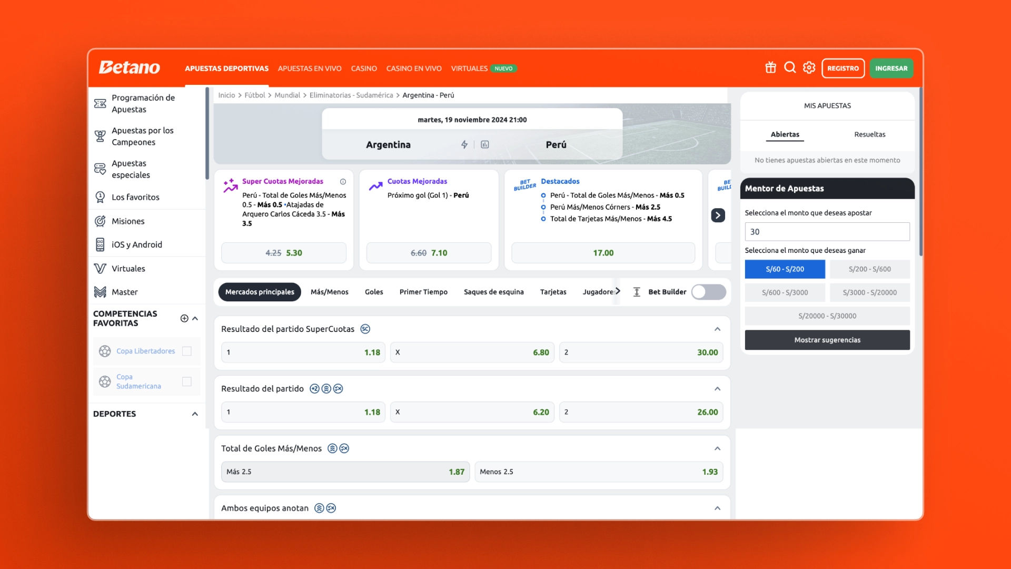Click the Apuestas especiales sidebar icon

[x=100, y=169]
